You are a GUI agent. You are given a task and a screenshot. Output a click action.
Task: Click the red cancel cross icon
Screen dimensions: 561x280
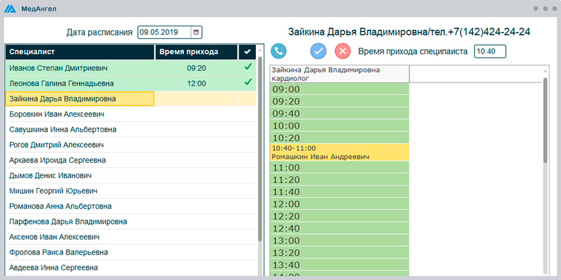point(342,51)
